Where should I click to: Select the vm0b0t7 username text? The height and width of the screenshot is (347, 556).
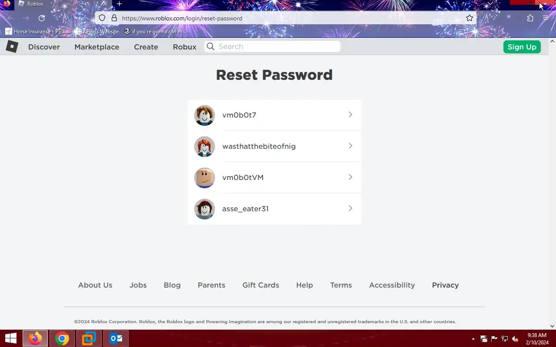pos(239,115)
